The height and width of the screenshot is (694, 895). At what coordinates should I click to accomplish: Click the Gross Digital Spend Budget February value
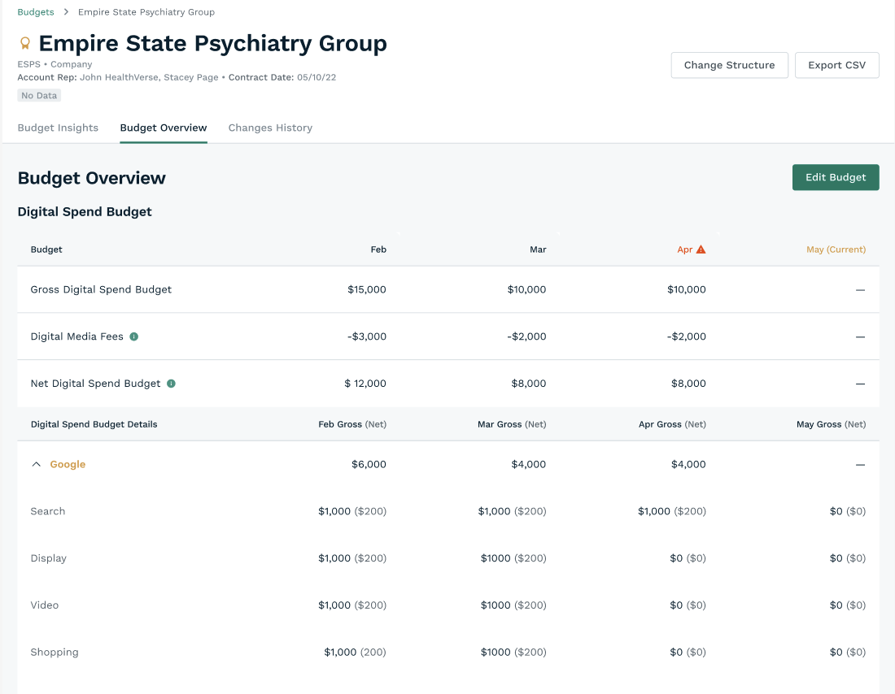tap(366, 289)
